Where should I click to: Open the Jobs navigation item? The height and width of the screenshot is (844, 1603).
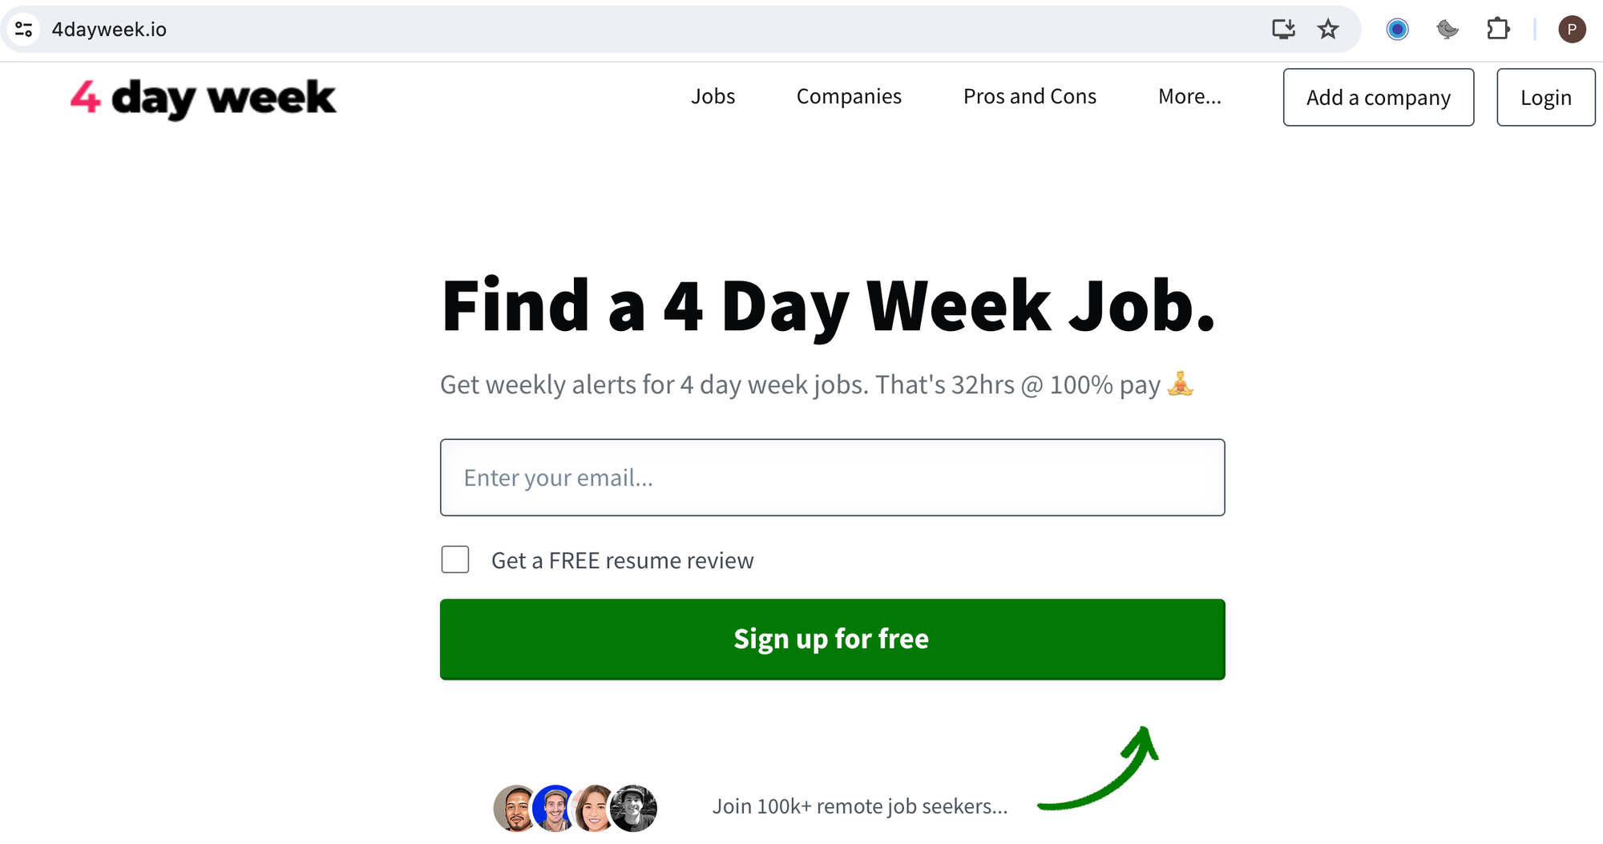coord(713,96)
